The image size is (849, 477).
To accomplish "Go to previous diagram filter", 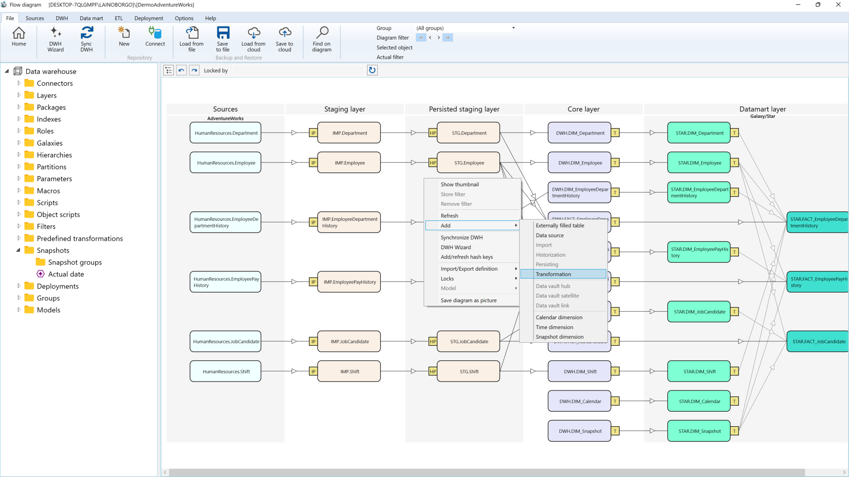I will point(430,38).
